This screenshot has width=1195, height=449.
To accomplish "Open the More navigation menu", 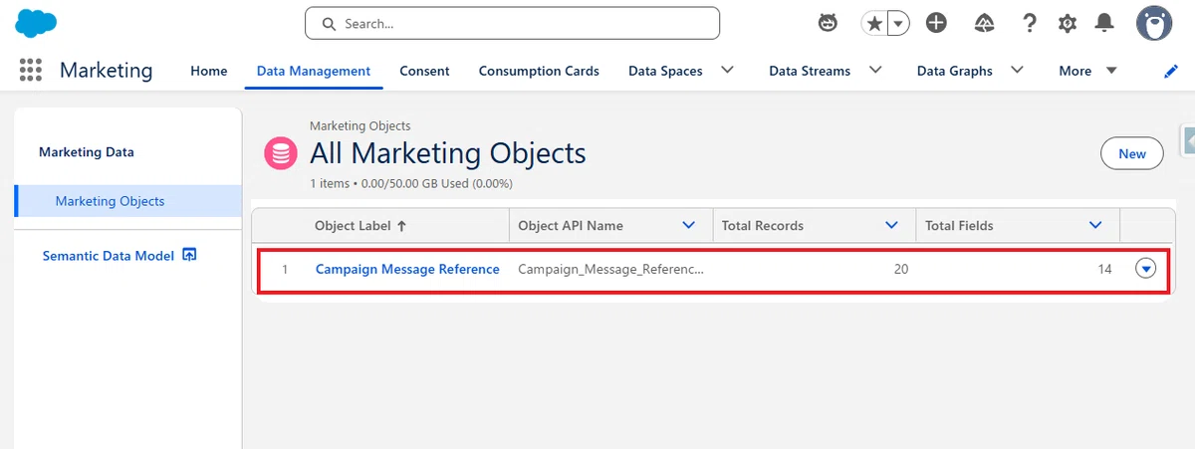I will tap(1087, 71).
